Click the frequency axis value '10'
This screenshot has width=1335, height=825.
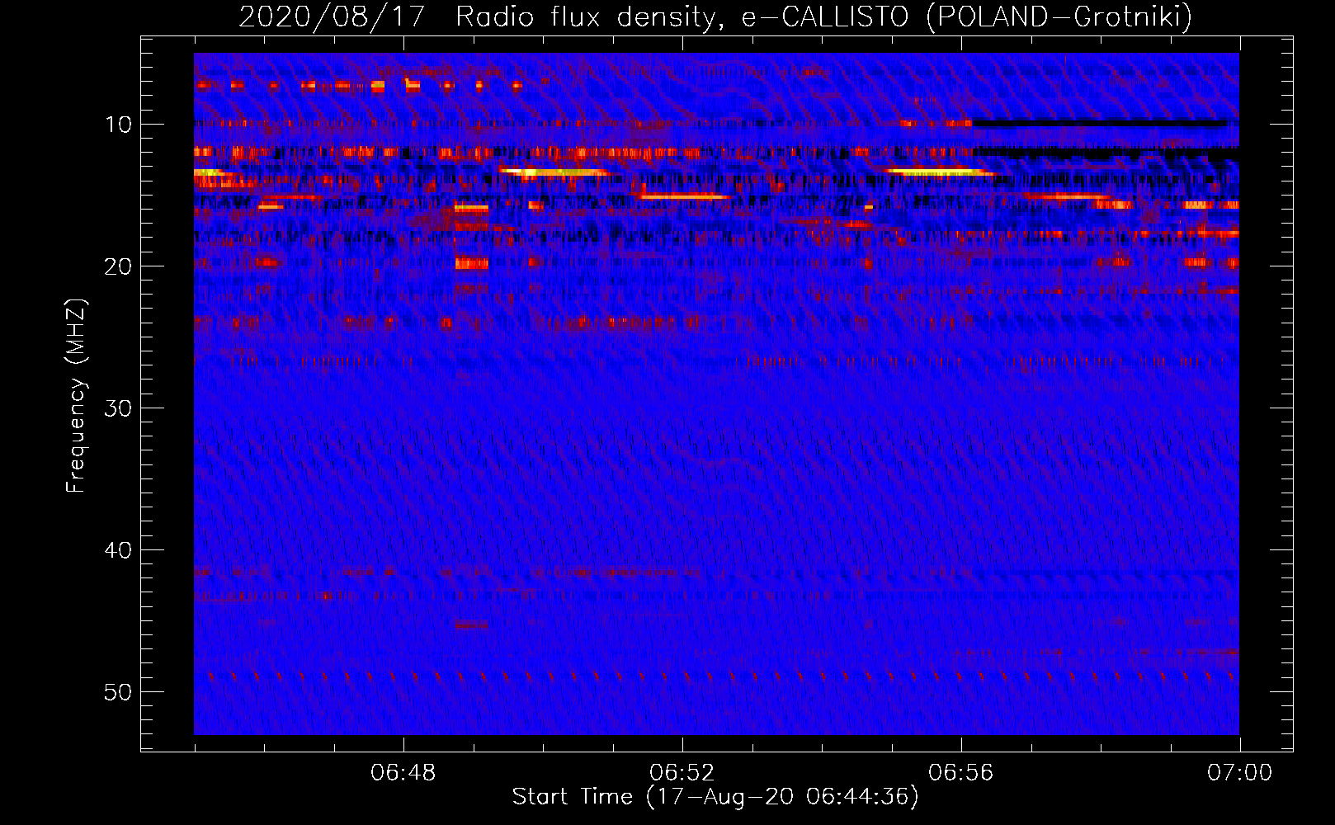(119, 125)
